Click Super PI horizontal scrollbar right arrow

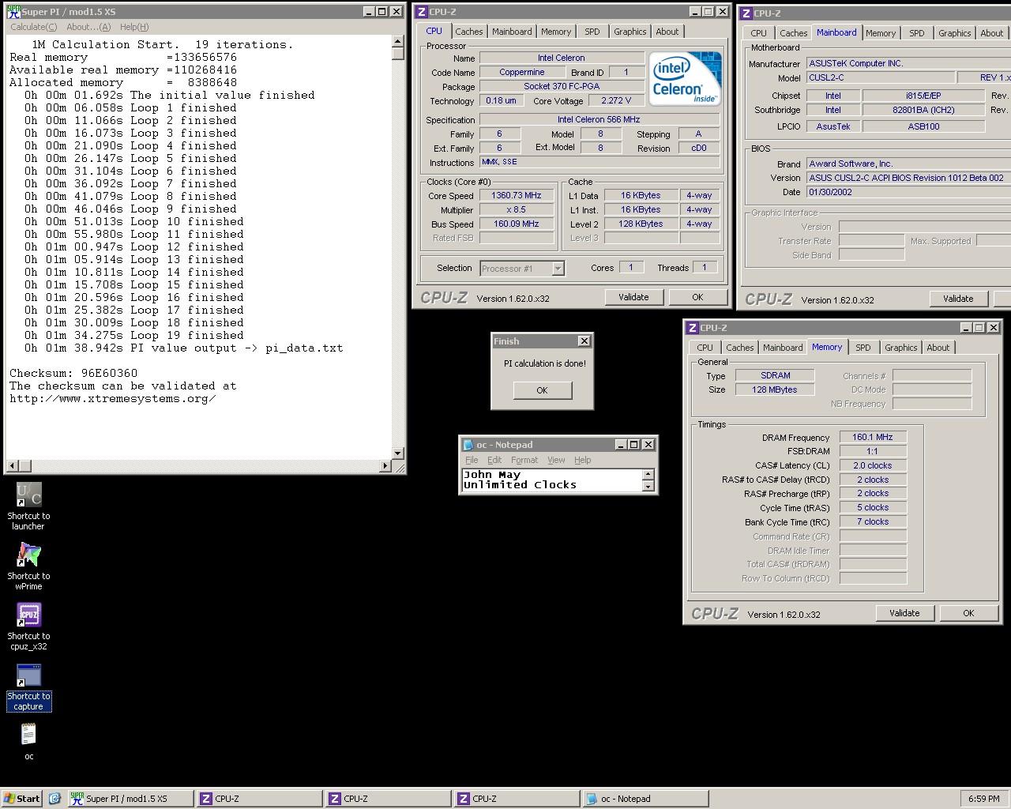[x=385, y=466]
